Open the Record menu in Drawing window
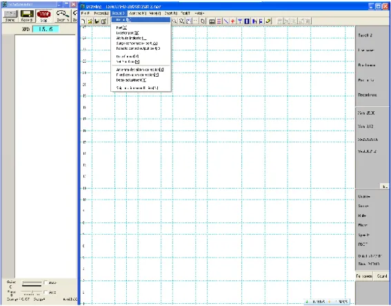The height and width of the screenshot is (306, 391). pyautogui.click(x=101, y=13)
